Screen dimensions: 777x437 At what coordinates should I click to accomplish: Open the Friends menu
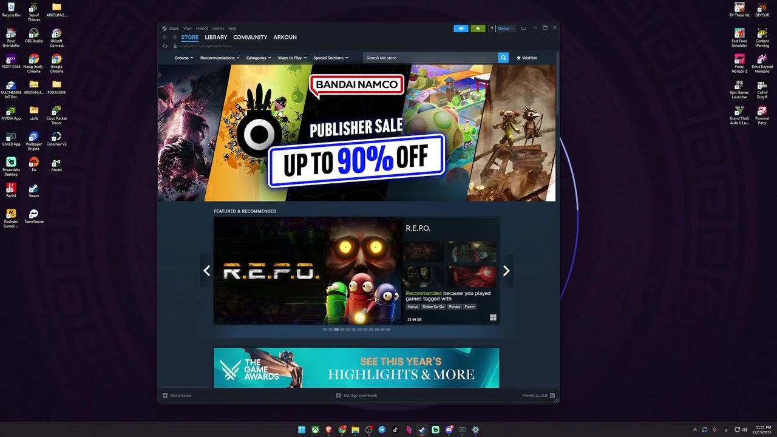tap(202, 29)
